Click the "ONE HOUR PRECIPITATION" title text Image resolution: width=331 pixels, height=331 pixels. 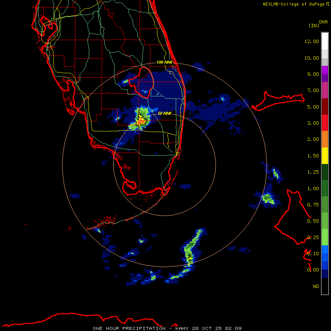click(129, 328)
